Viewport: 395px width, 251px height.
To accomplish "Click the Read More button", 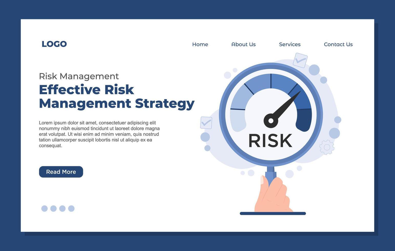I will point(61,172).
